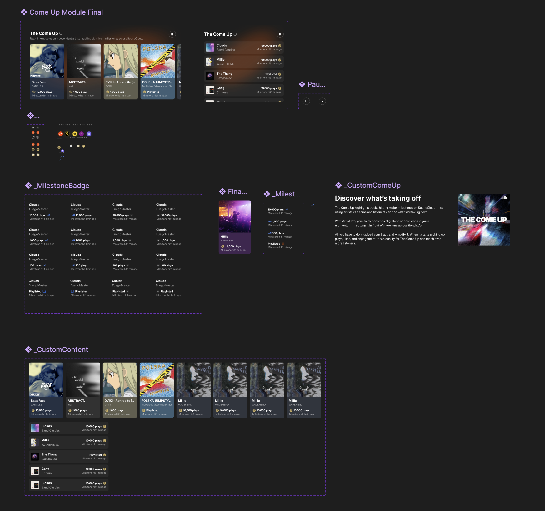Open POLSKA JUMPSTY... card in _CustomContent
This screenshot has width=545, height=511.
[157, 390]
